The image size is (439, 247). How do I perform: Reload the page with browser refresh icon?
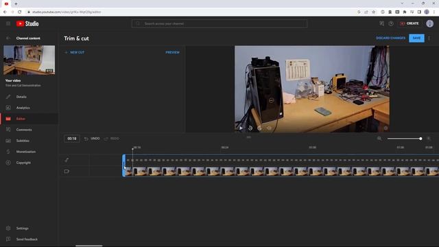pos(20,12)
